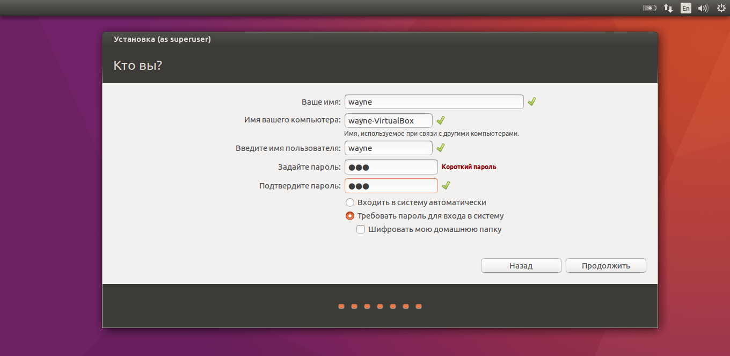Open the 'En' keyboard layout menu
Viewport: 730px width, 356px height.
(685, 8)
